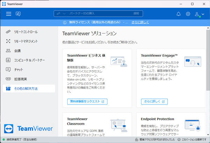Select リモートマネジメント in sidebar
The image size is (210, 143).
pyautogui.click(x=29, y=41)
